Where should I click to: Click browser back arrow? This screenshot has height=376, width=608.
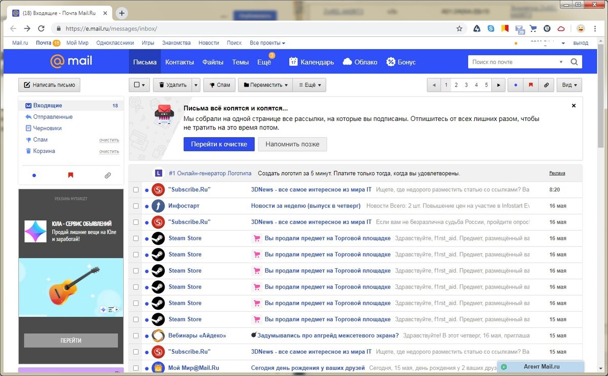coord(13,28)
